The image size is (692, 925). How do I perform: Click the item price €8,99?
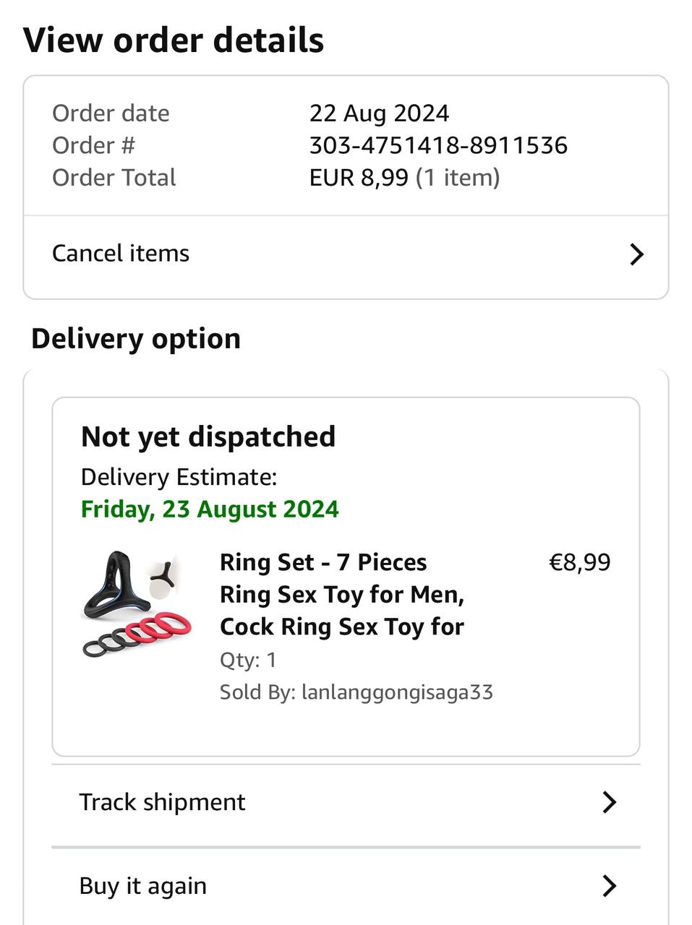pyautogui.click(x=579, y=562)
